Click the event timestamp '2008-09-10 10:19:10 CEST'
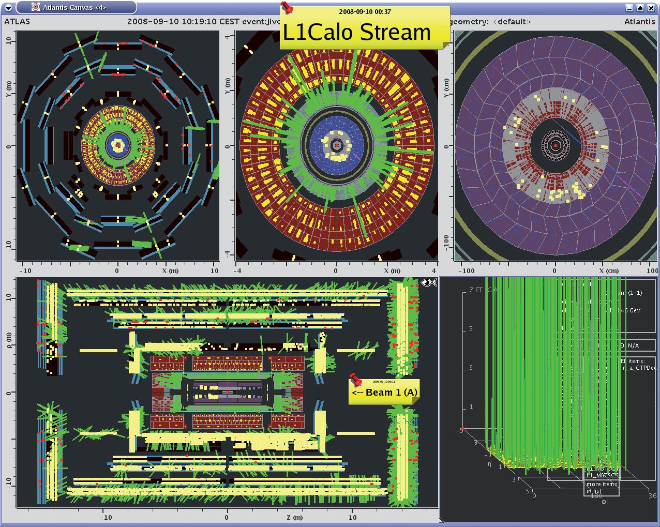660x527 pixels. 183,22
